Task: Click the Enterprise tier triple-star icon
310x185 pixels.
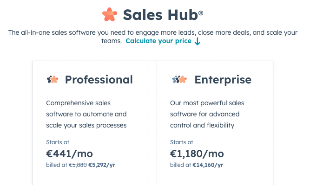Action: pyautogui.click(x=179, y=79)
